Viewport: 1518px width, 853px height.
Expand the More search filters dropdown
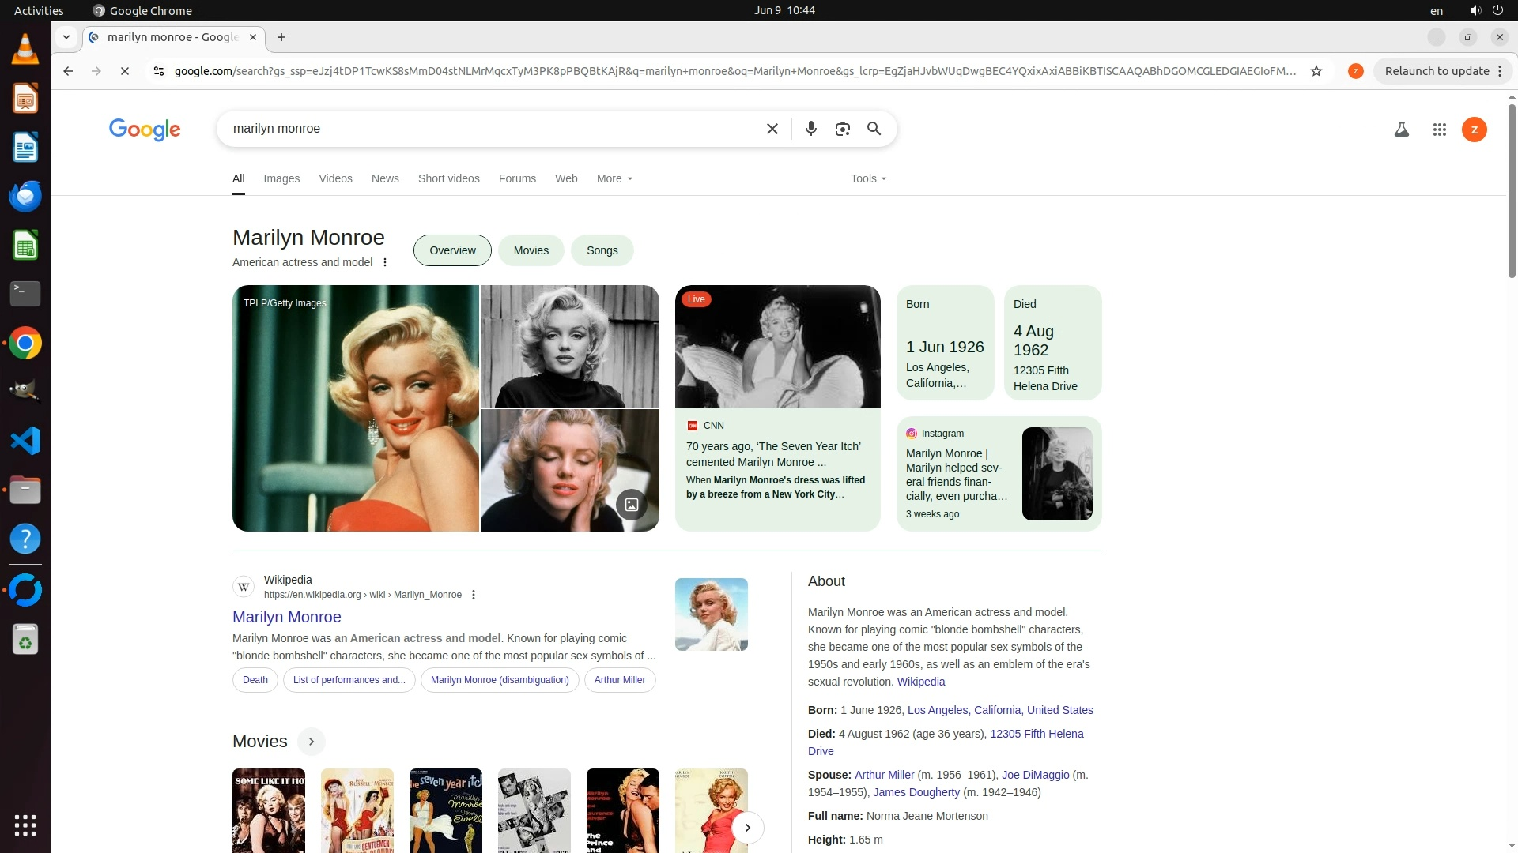coord(614,178)
